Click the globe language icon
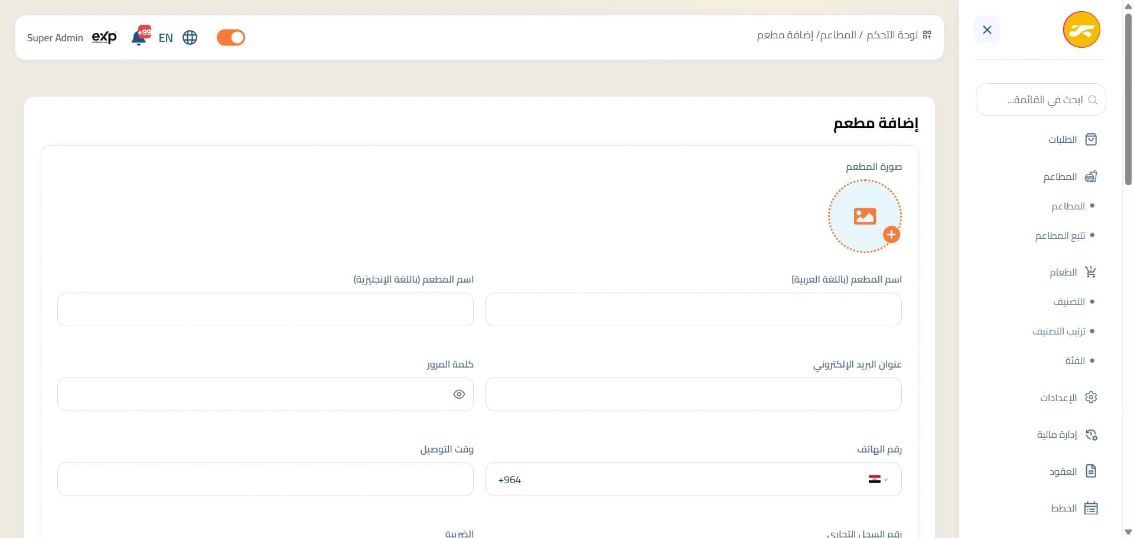Image resolution: width=1134 pixels, height=538 pixels. coord(190,38)
